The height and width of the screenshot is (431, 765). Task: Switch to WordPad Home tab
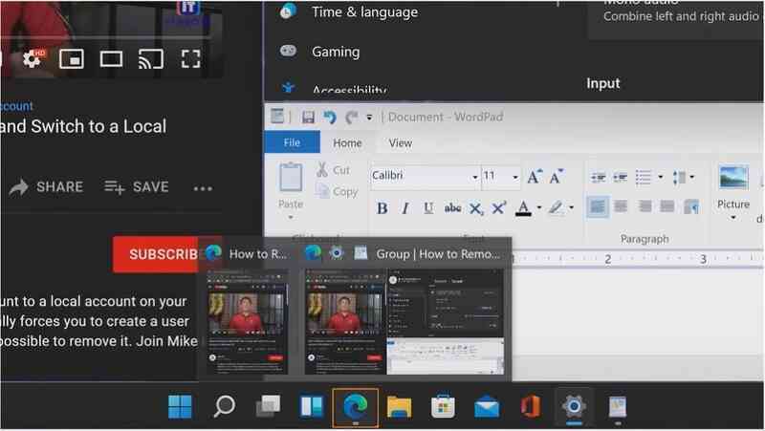click(x=347, y=142)
